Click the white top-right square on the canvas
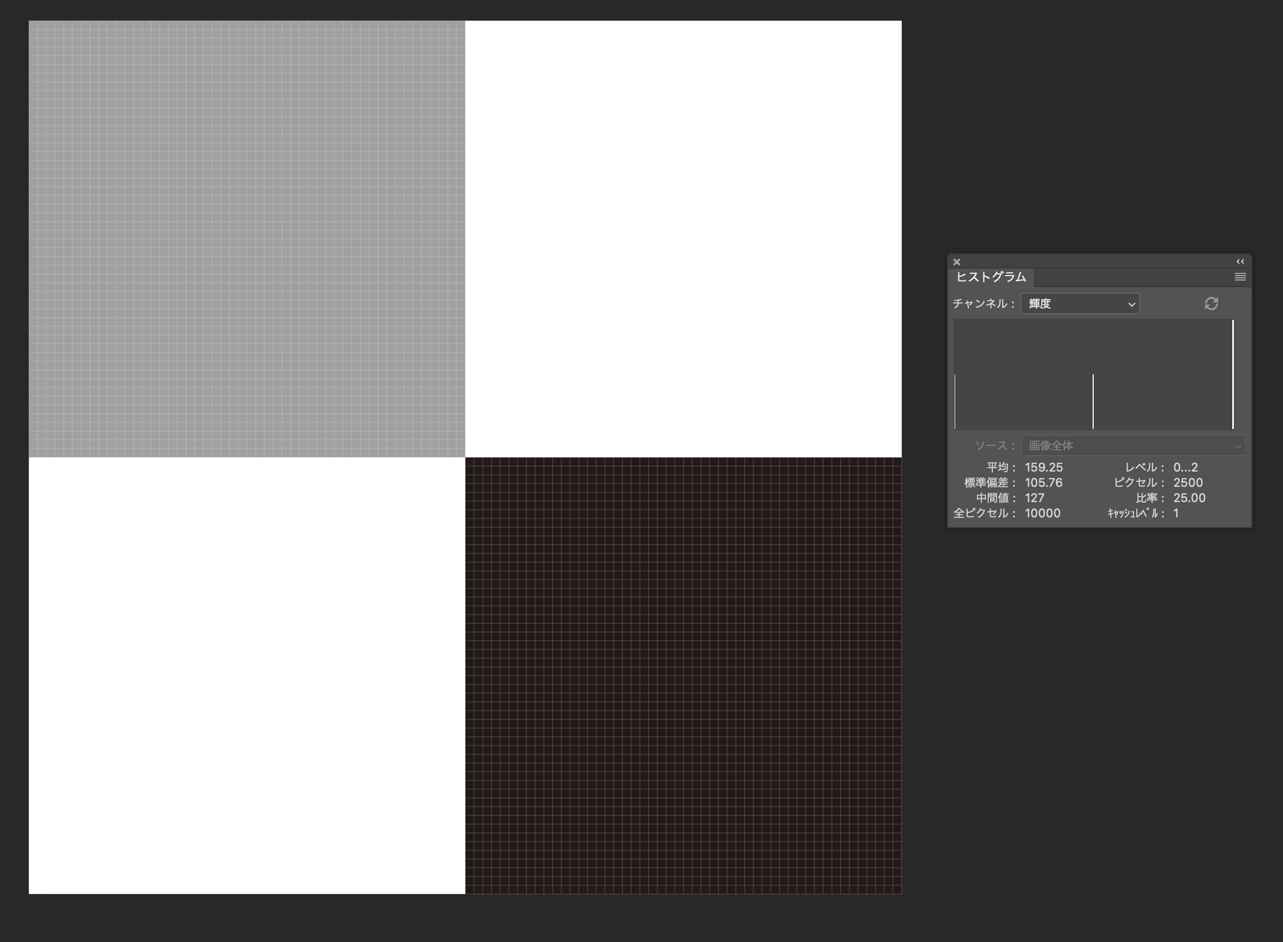 [x=683, y=239]
